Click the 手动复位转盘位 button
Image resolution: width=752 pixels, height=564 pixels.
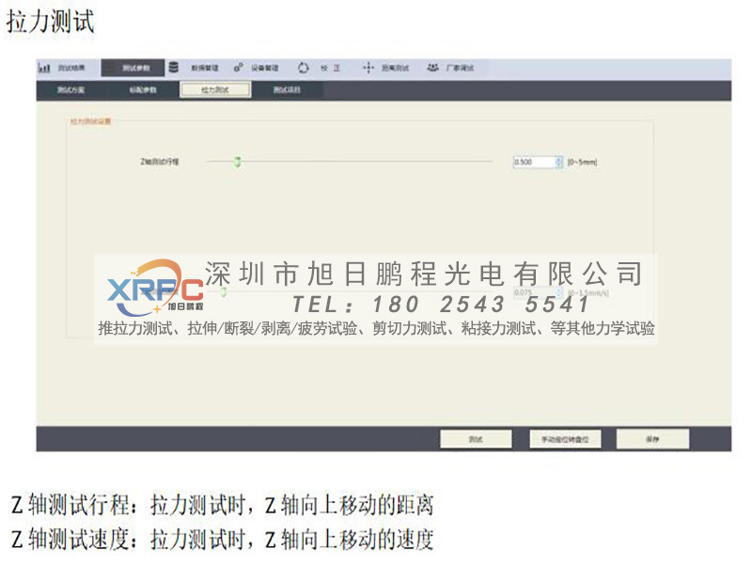pyautogui.click(x=565, y=439)
